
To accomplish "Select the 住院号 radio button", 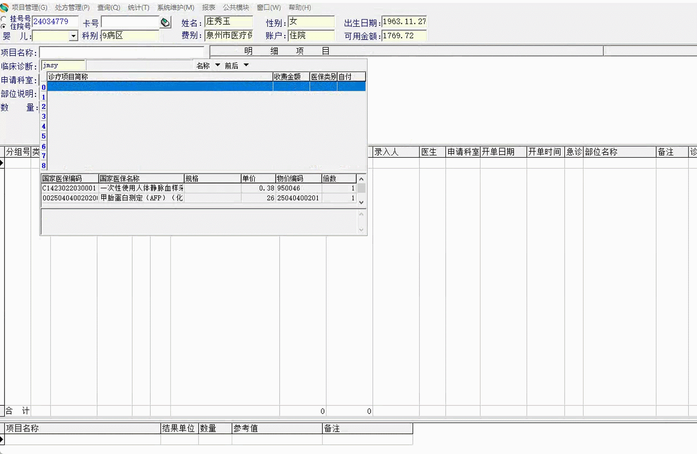I will 4,26.
